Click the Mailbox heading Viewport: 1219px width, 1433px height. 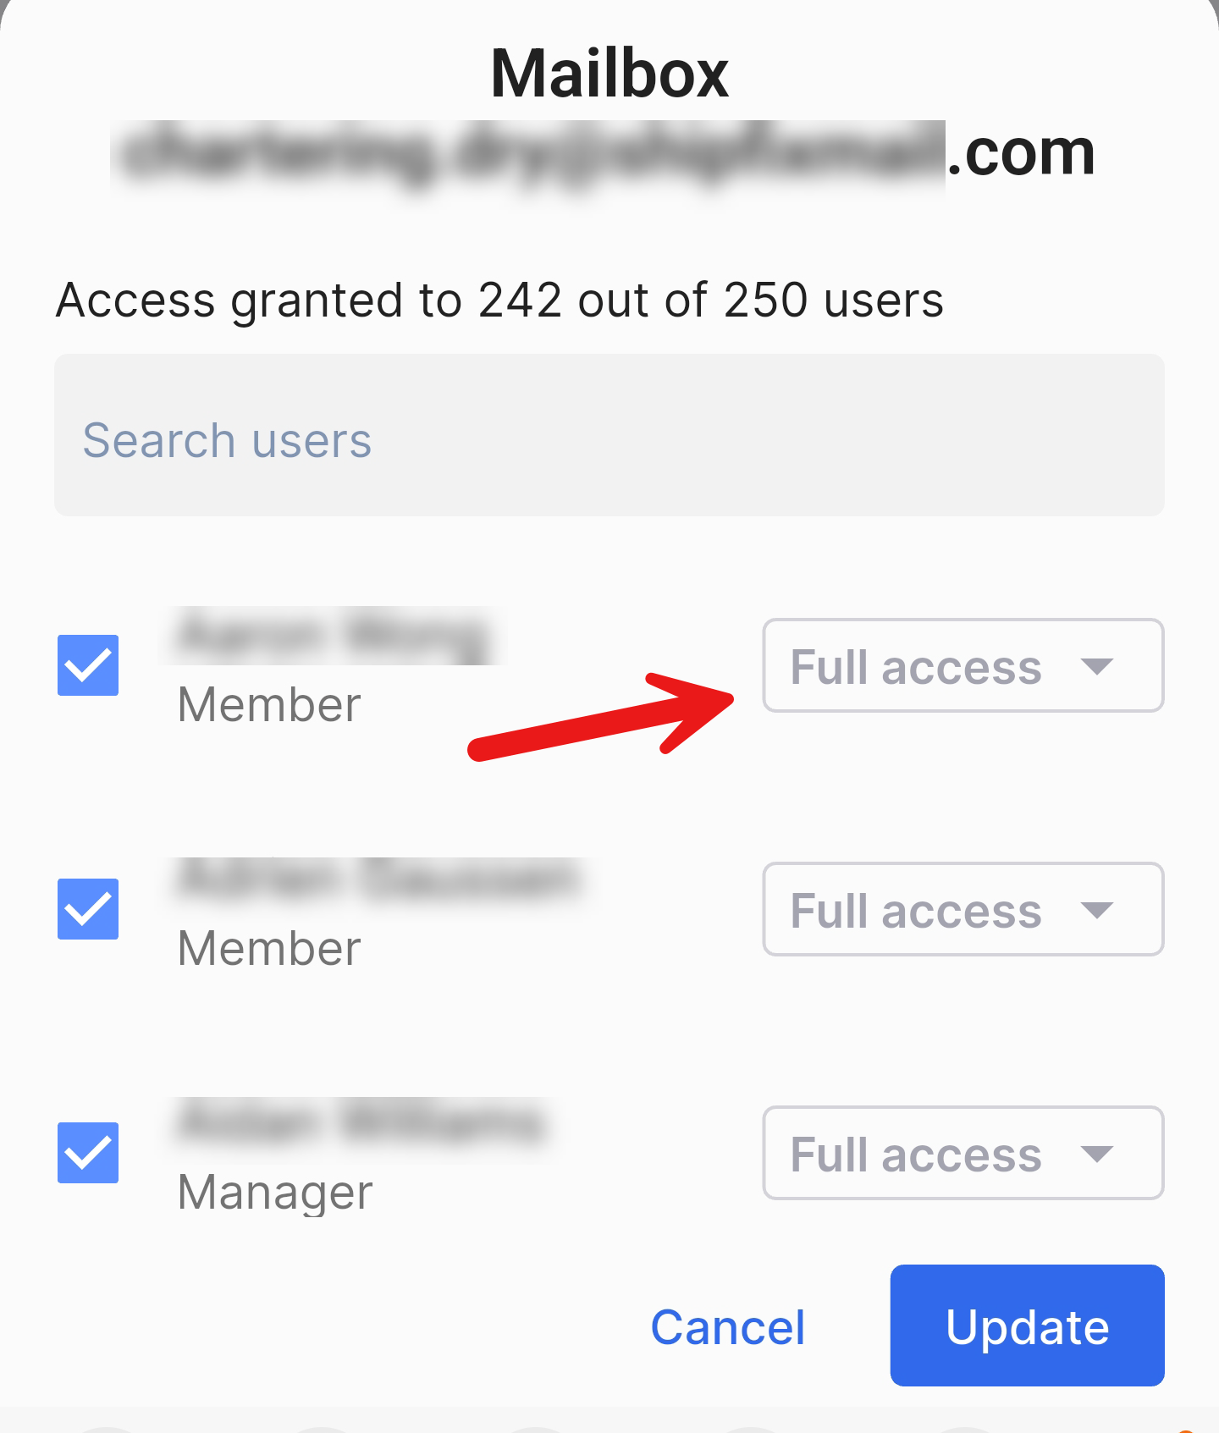(x=609, y=74)
